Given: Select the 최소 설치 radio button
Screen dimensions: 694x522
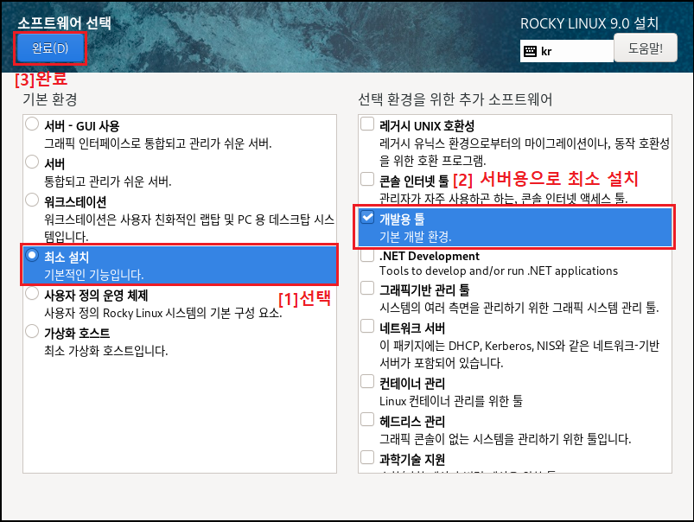Looking at the screenshot, I should tap(32, 256).
